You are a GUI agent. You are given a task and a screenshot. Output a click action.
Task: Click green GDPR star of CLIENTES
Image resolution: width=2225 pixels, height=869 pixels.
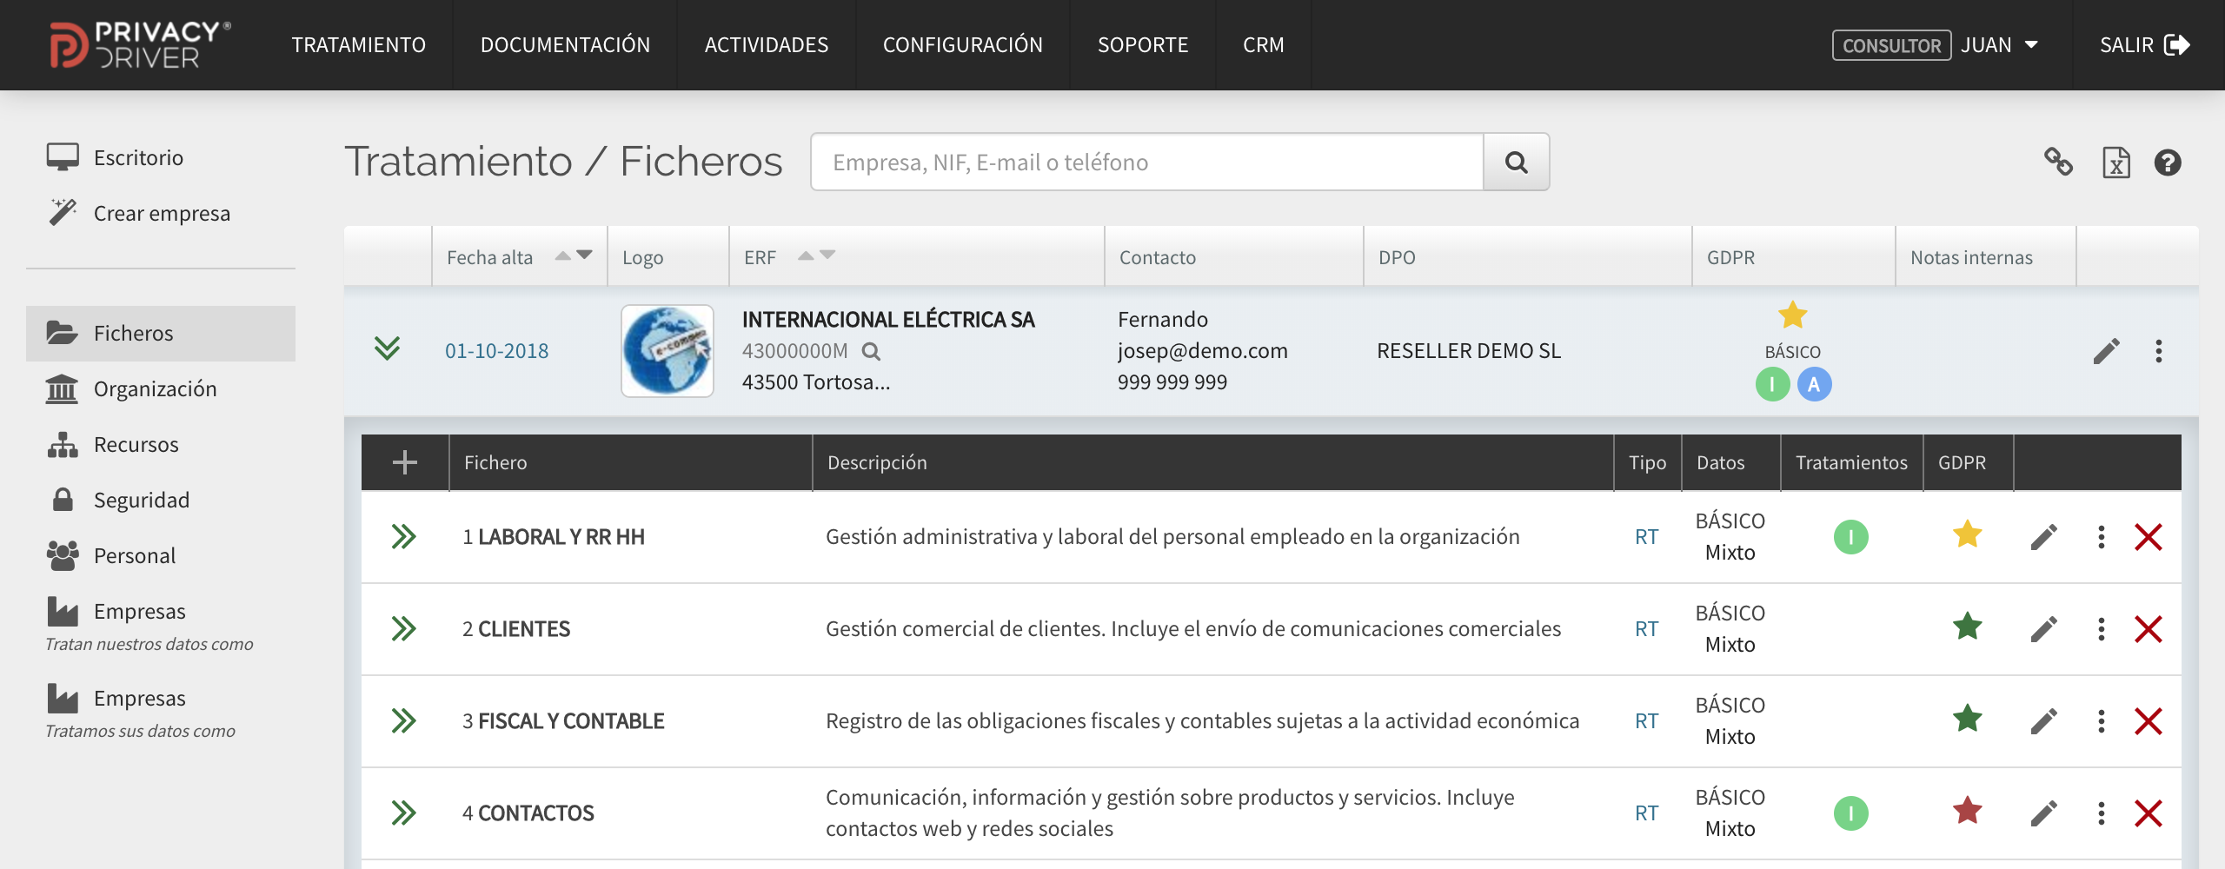1967,627
